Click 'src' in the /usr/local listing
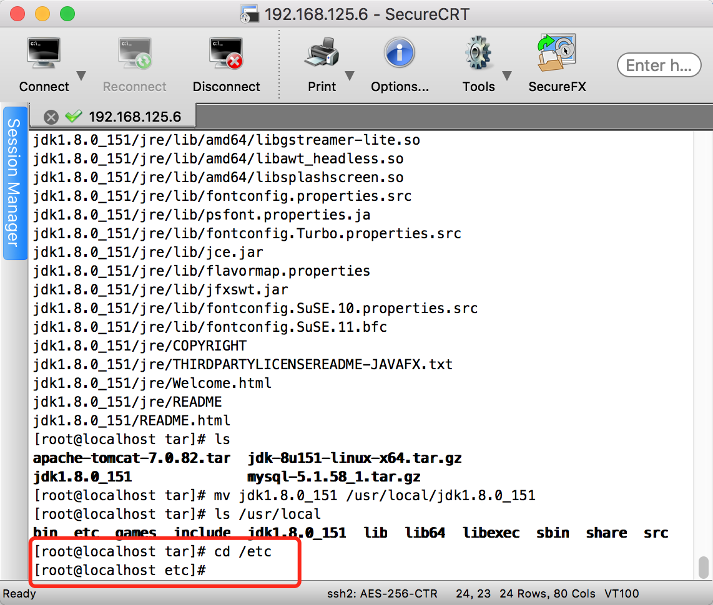 (656, 533)
